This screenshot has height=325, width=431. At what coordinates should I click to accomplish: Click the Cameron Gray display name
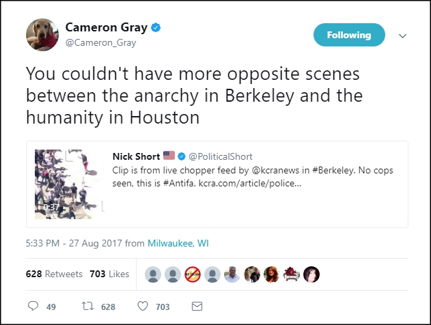(107, 27)
